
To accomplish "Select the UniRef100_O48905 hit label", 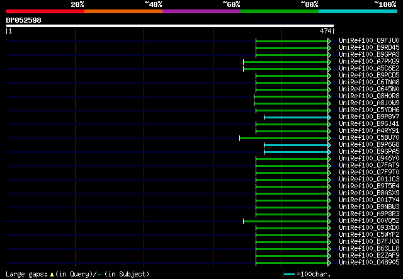I will [369, 263].
